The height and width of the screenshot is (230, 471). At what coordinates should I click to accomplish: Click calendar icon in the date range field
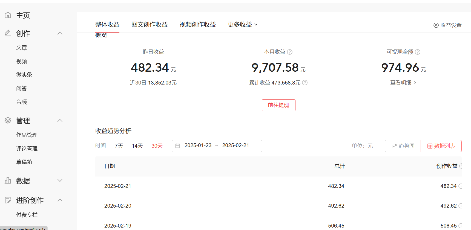click(178, 146)
